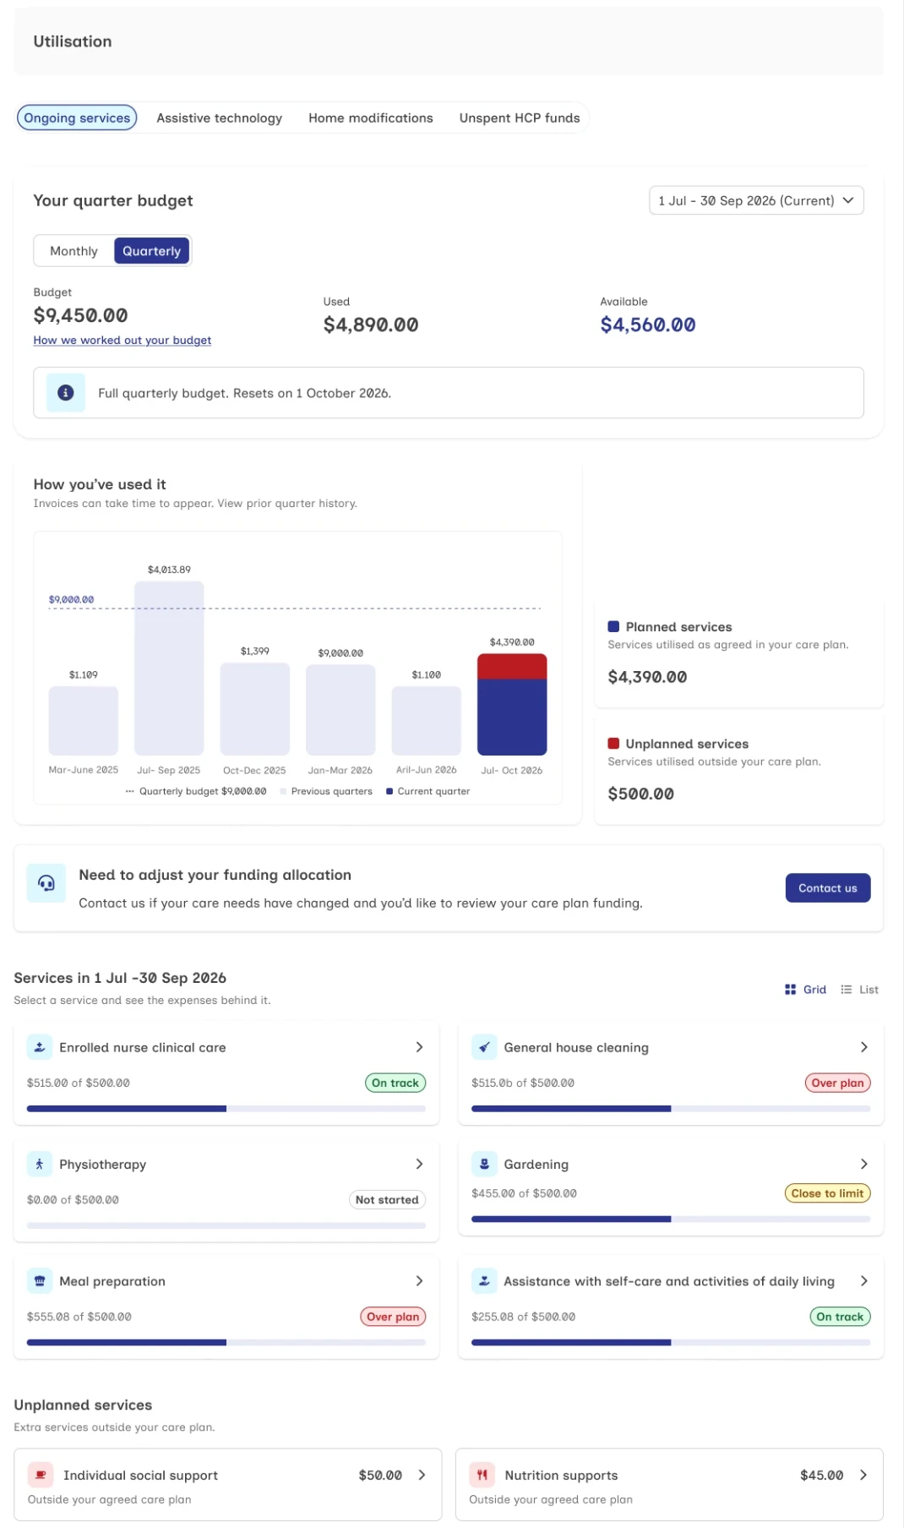The image size is (904, 1528).
Task: Click the Jul- Oct 2026 current quarter bar
Action: tap(512, 704)
